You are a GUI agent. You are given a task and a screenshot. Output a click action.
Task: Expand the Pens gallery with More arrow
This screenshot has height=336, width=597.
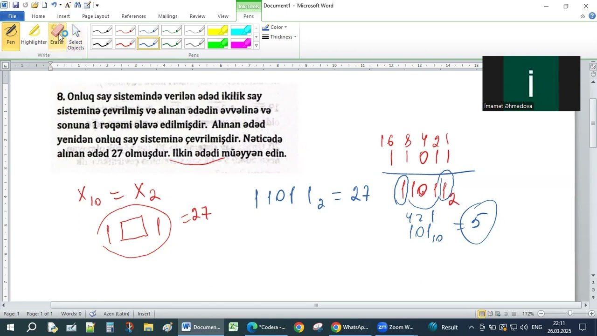tap(256, 46)
